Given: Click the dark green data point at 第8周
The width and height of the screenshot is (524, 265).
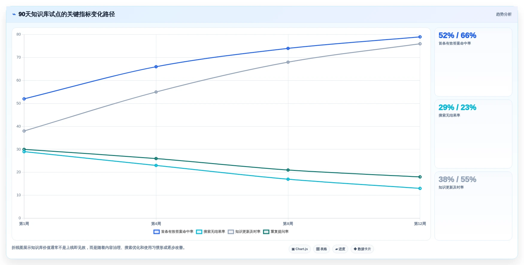Looking at the screenshot, I should point(288,170).
